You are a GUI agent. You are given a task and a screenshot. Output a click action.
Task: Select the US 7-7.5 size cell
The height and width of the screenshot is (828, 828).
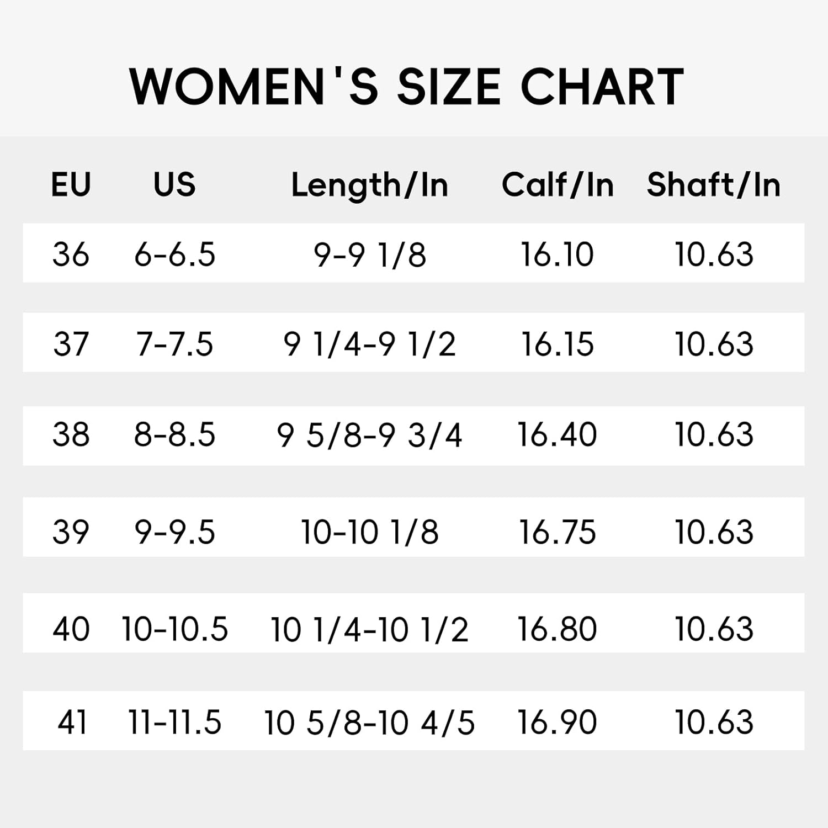[174, 344]
